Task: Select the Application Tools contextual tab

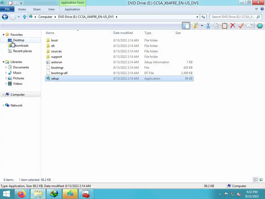Action: click(x=72, y=3)
